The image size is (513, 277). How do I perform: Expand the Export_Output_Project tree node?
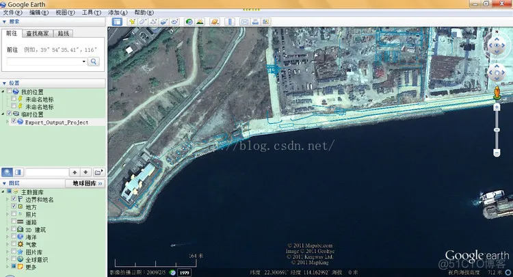click(8, 122)
